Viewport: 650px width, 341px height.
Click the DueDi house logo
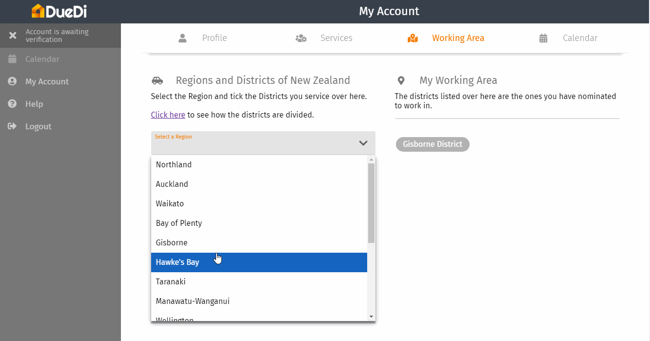coord(38,11)
